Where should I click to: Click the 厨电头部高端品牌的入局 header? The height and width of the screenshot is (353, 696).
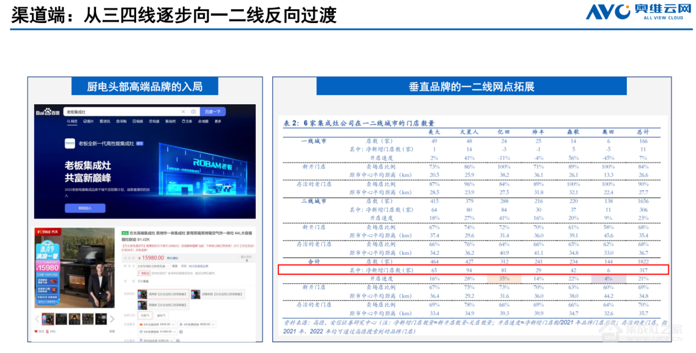pos(144,86)
